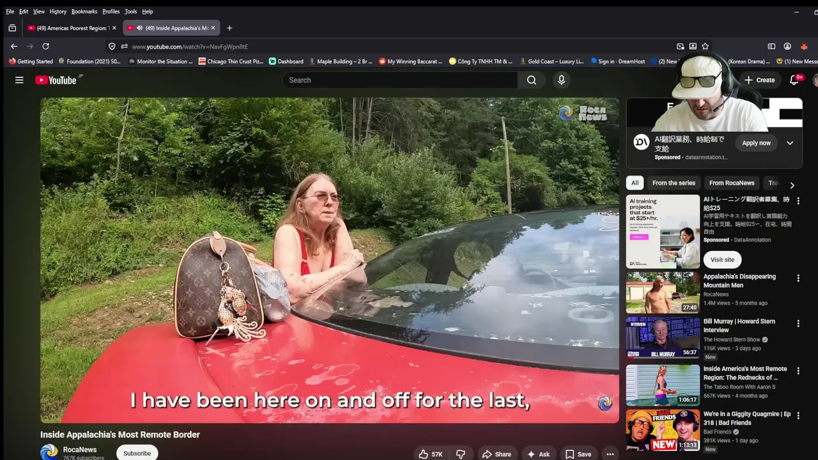
Task: Save the video to a playlist
Action: 578,454
